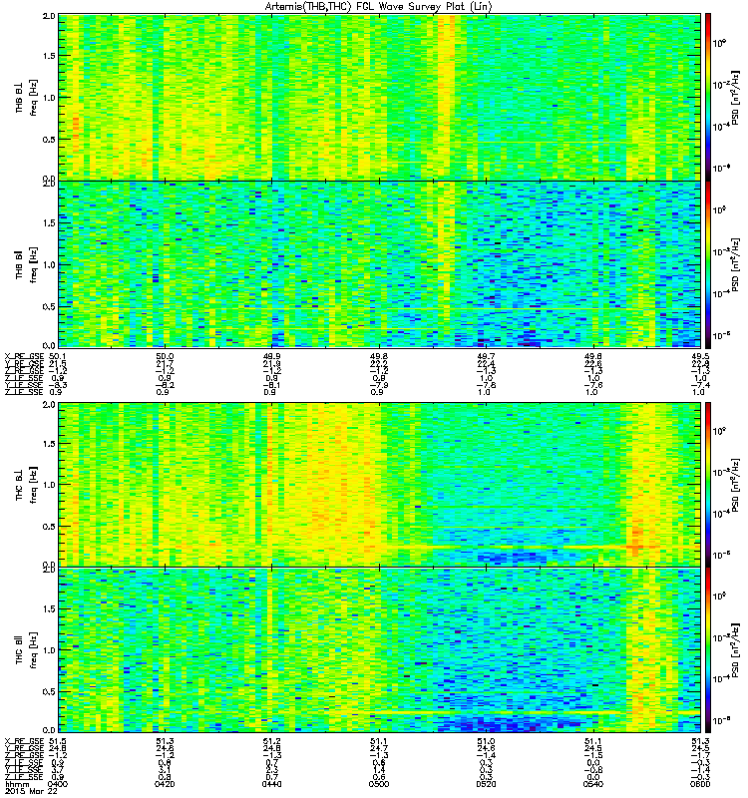Click the 0.5 frequency tick on the THC B∥ panel
Screen dimensions: 748x798
pyautogui.click(x=49, y=691)
